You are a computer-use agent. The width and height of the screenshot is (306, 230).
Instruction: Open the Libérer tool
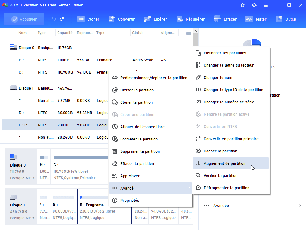click(x=155, y=19)
